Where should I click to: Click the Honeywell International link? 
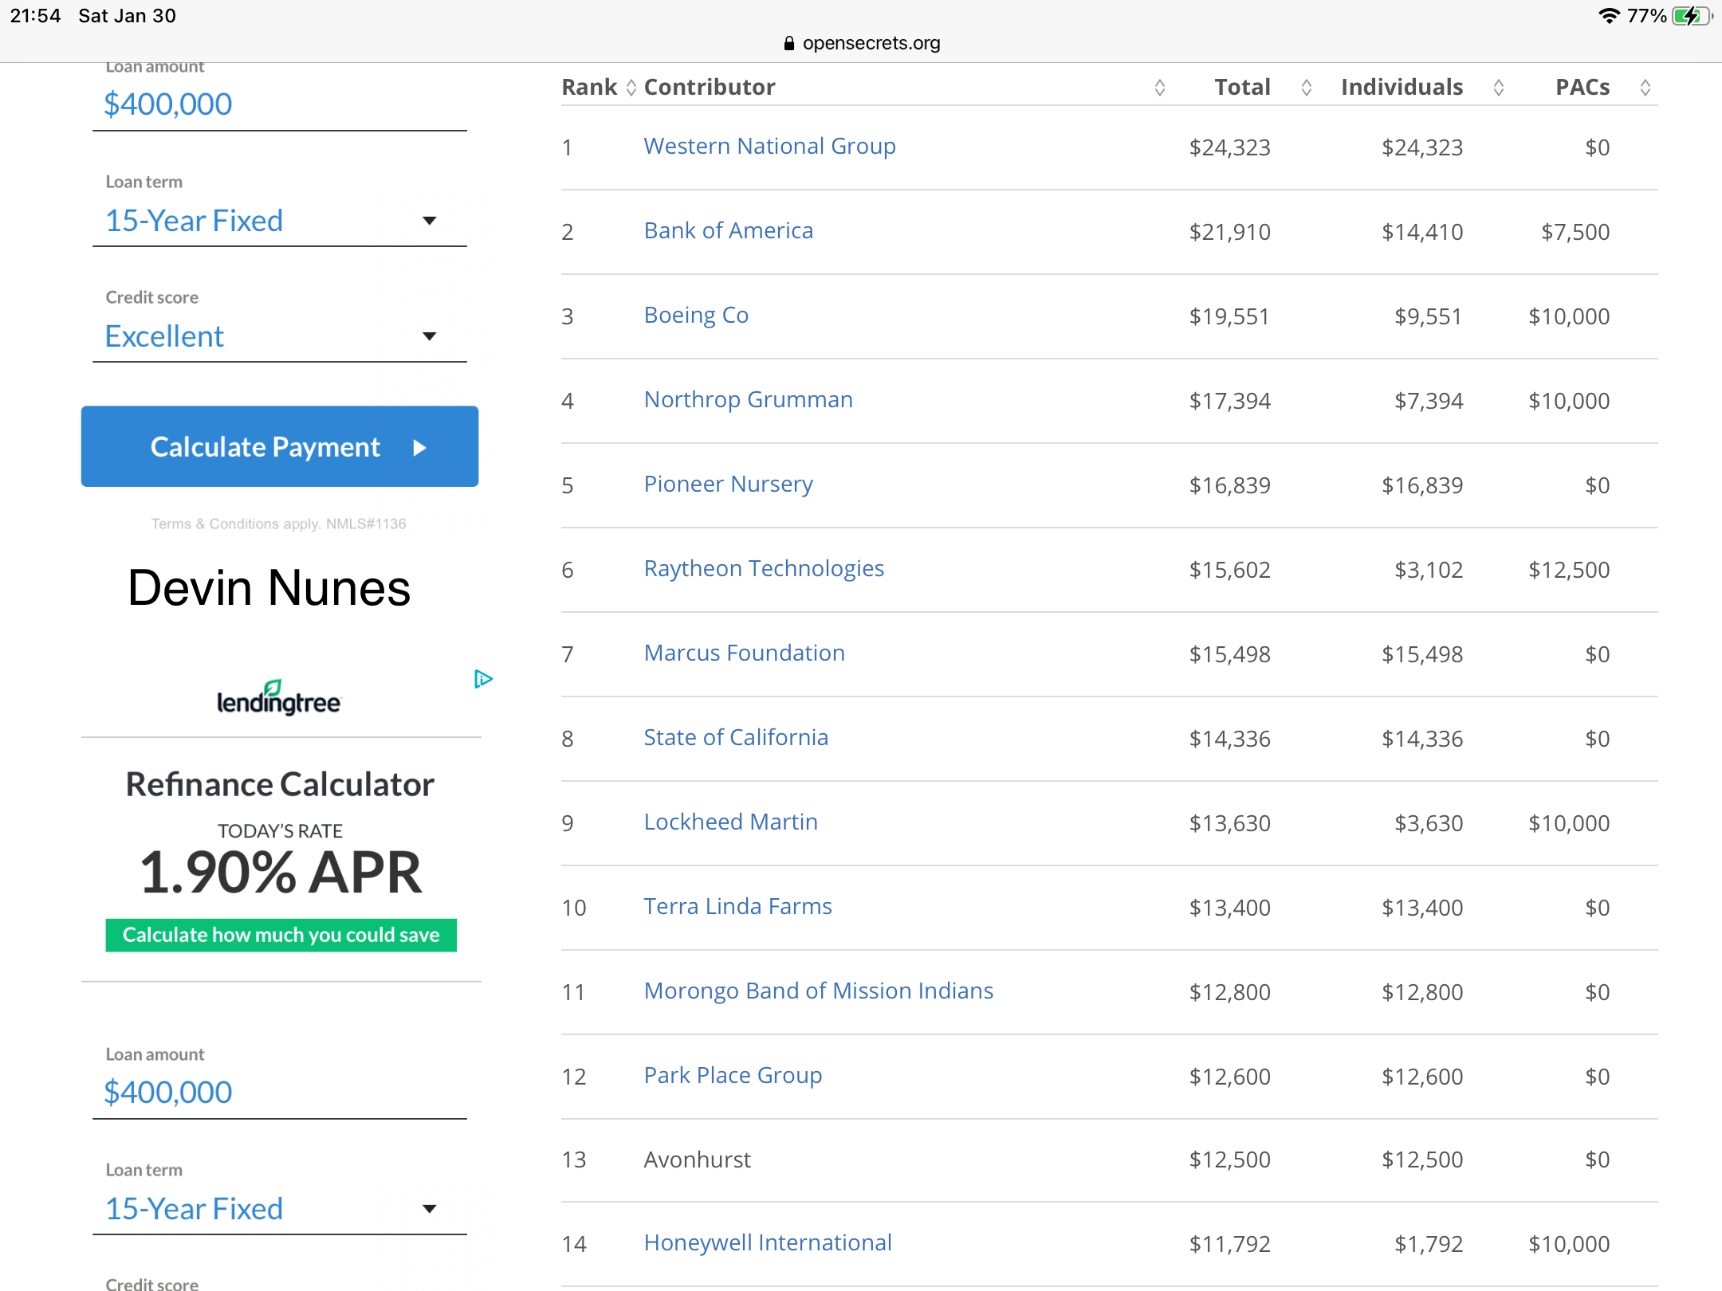click(x=767, y=1243)
